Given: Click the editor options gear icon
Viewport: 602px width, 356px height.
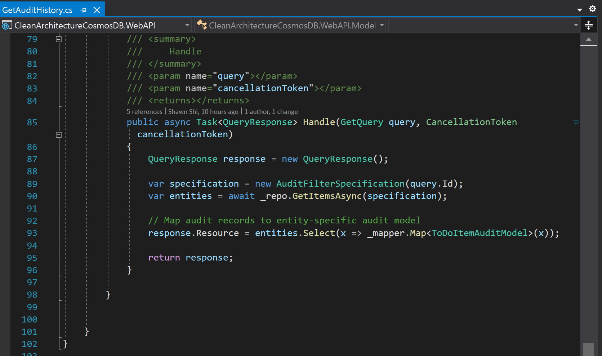Looking at the screenshot, I should pyautogui.click(x=593, y=9).
